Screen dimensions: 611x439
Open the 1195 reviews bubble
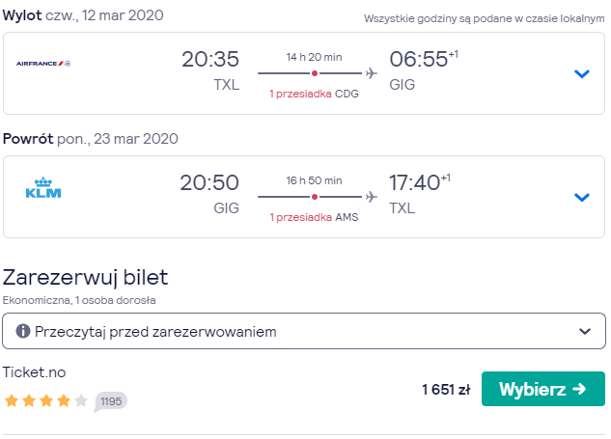click(111, 401)
